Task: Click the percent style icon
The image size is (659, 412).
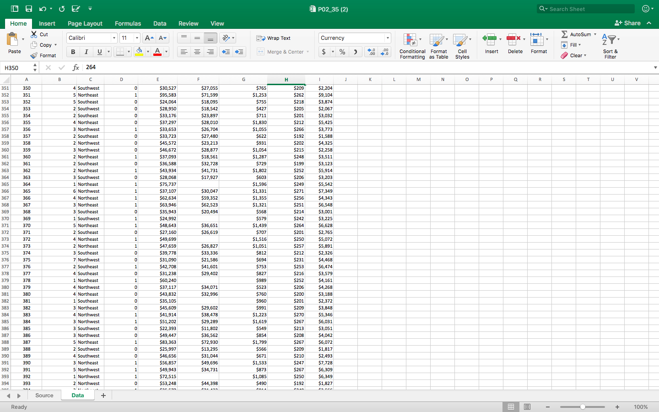Action: (342, 52)
